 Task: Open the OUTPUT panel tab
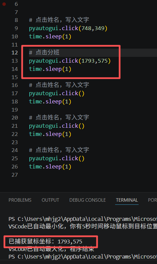(50, 200)
